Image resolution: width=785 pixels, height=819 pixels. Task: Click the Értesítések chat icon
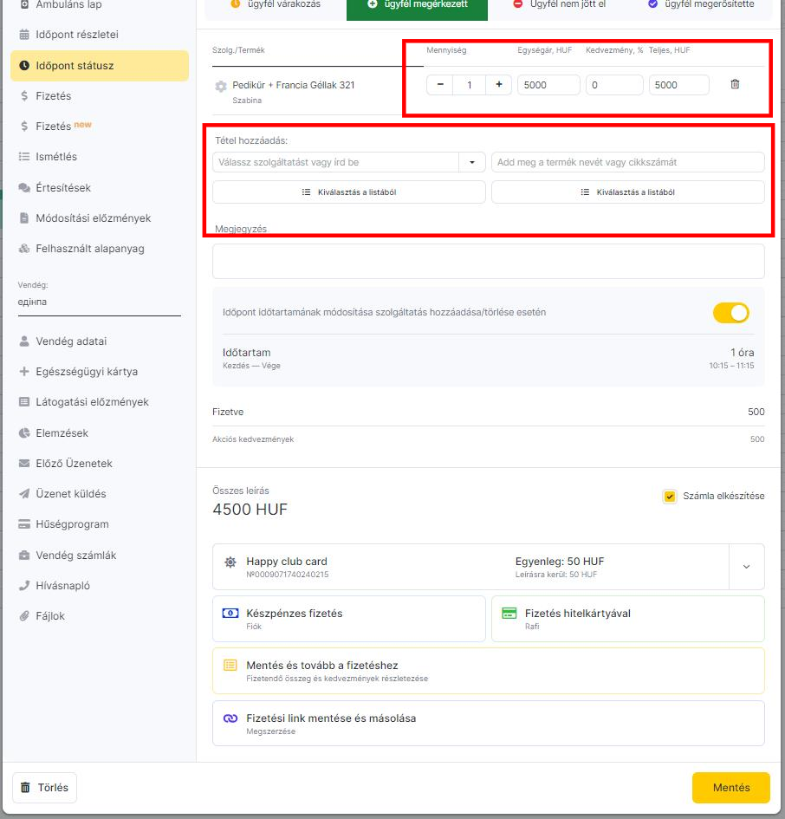pos(24,188)
